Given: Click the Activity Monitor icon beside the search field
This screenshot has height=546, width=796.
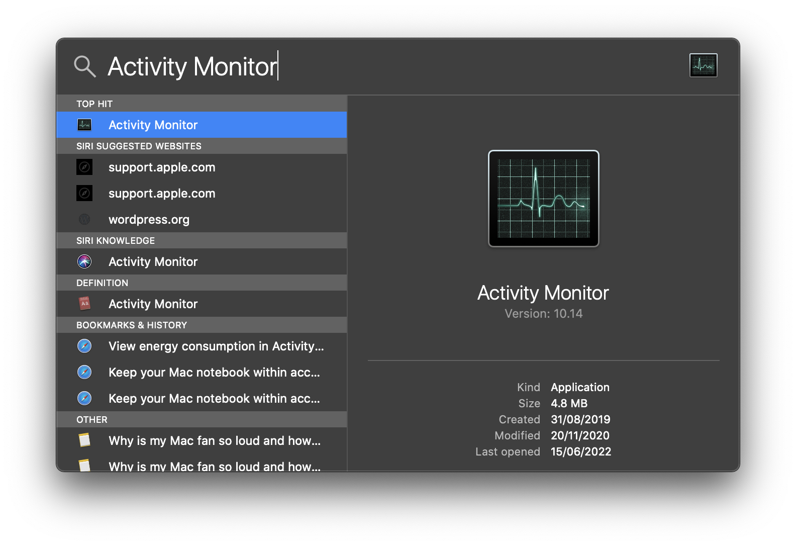Looking at the screenshot, I should click(x=703, y=65).
